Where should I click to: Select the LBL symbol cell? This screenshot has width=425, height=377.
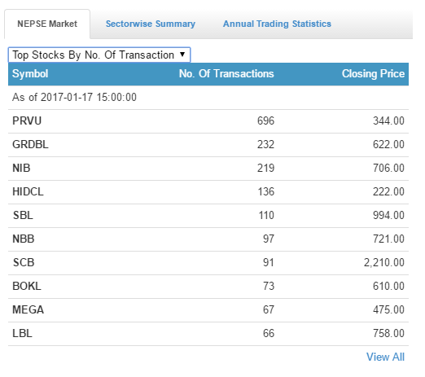coord(22,334)
